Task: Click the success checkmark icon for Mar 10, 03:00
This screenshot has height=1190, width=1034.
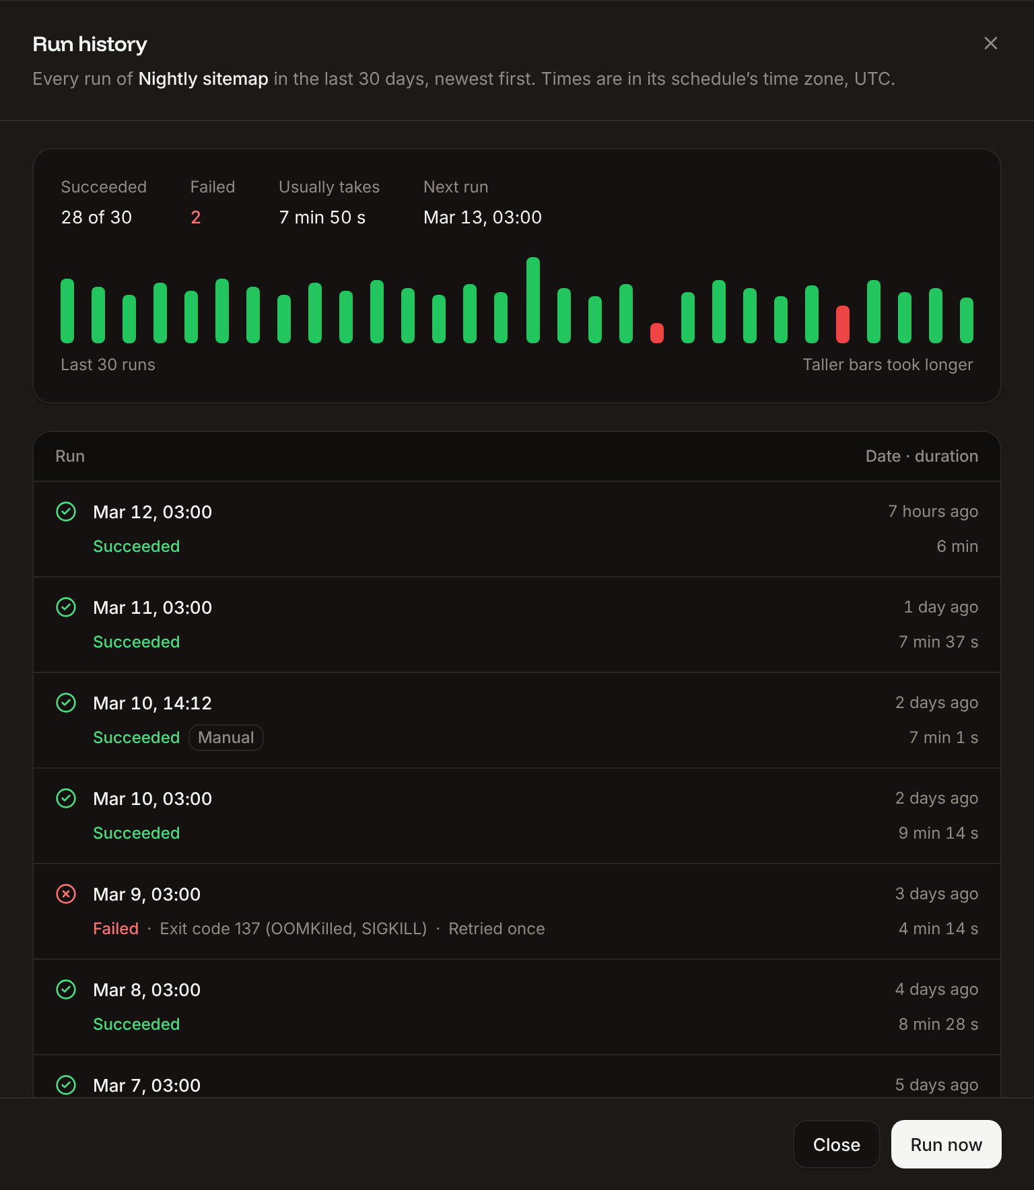Action: coord(66,798)
